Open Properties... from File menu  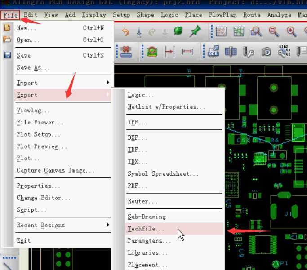point(63,186)
